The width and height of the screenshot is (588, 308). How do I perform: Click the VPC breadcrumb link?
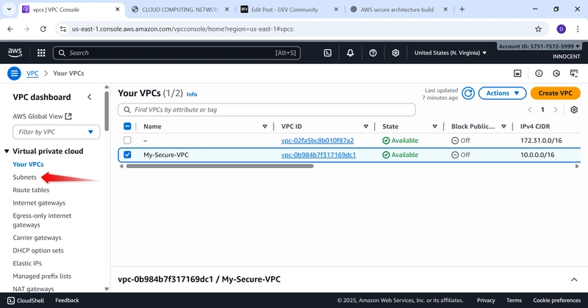point(32,73)
